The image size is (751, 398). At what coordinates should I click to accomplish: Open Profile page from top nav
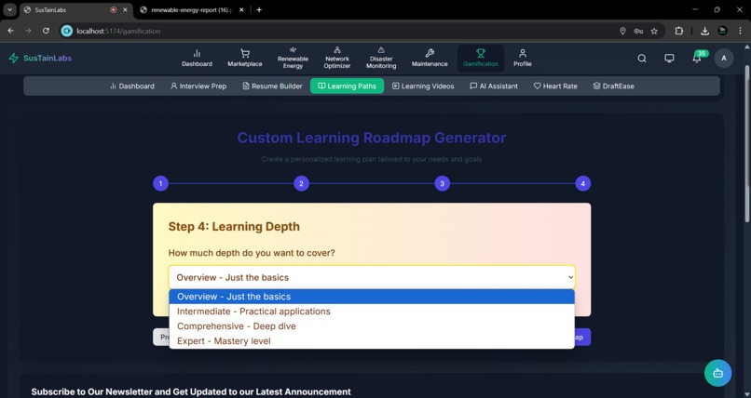coord(523,59)
